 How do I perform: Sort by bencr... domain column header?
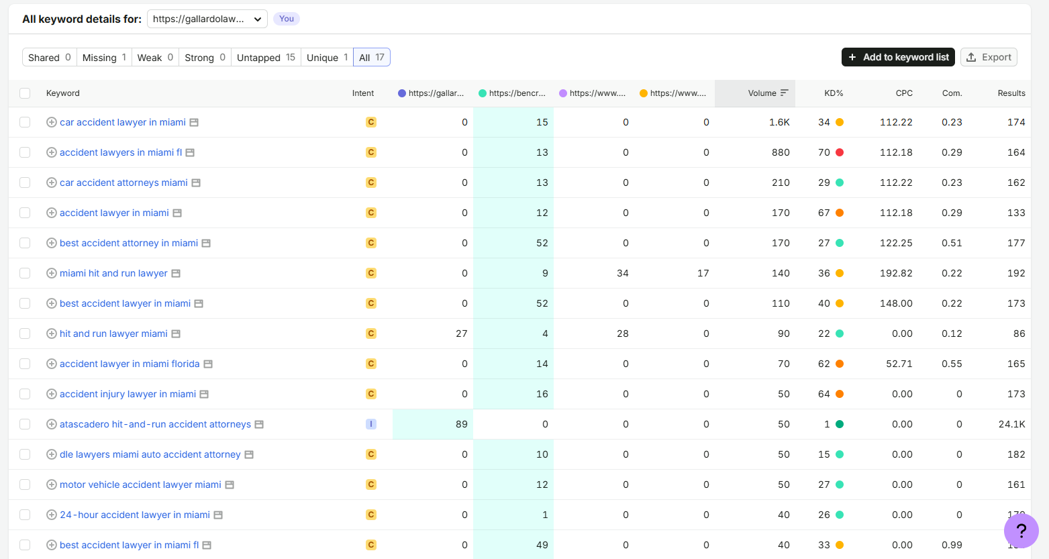pyautogui.click(x=511, y=93)
